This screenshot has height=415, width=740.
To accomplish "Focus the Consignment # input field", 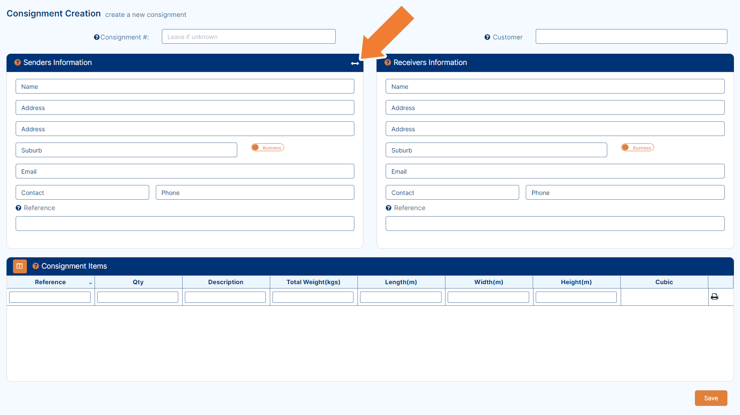I will (x=249, y=36).
